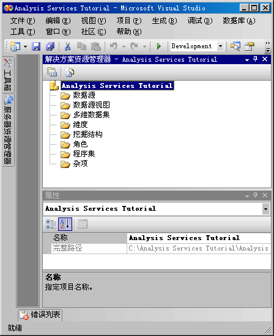Click the New Project toolbar icon
Viewport: 274px width, 336px height.
coord(15,46)
